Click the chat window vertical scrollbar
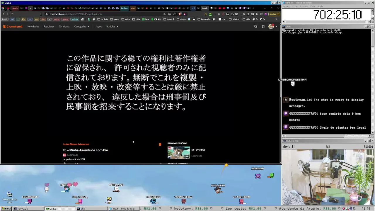The image size is (375, 211). point(373,81)
